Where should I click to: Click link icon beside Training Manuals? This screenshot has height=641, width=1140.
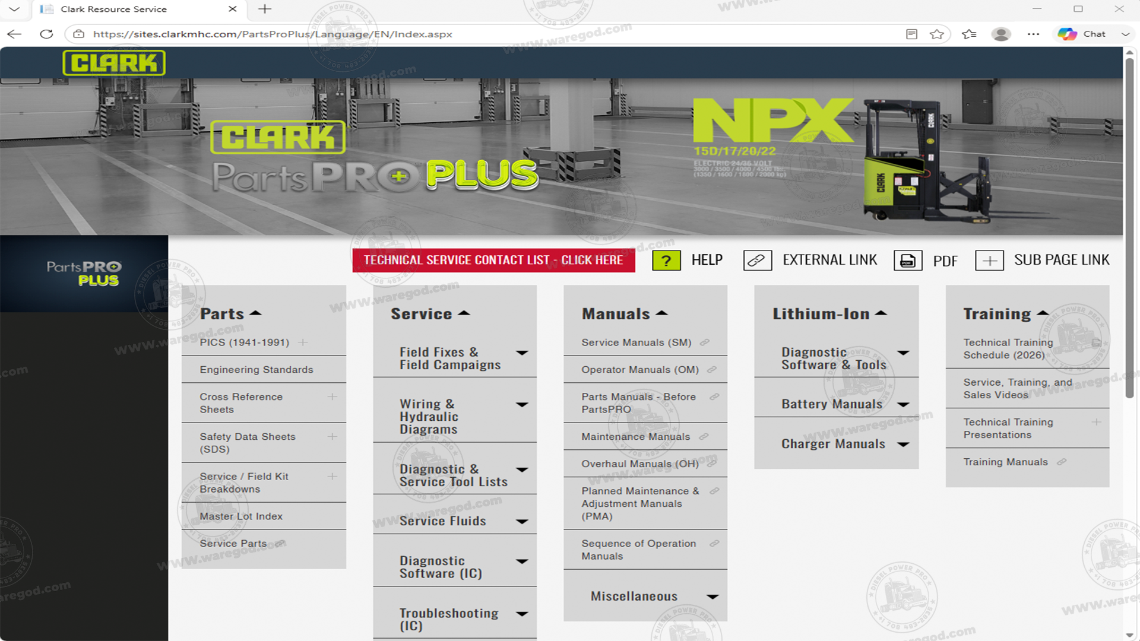coord(1062,462)
